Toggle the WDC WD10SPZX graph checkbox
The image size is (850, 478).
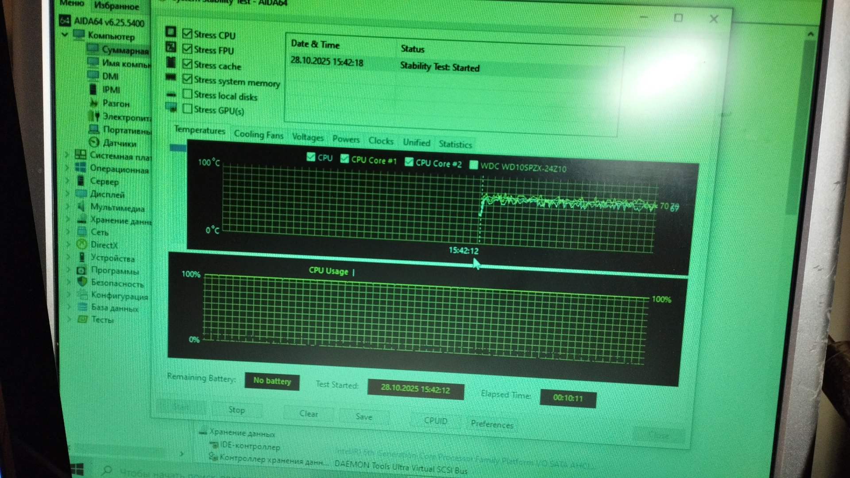coord(474,165)
